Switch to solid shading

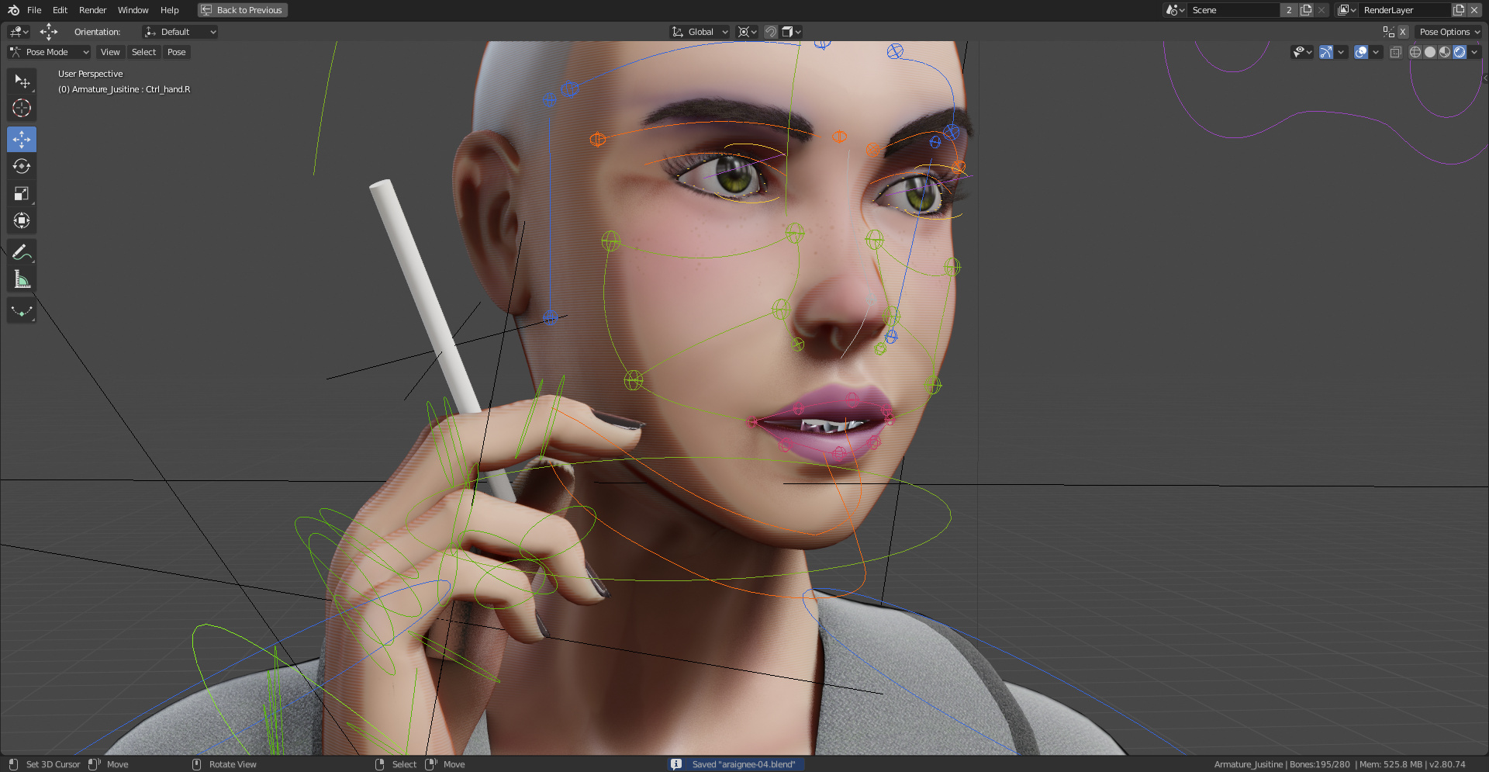pos(1430,52)
